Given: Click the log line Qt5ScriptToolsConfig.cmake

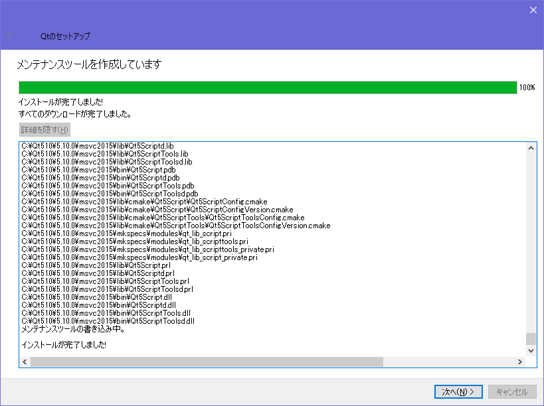Looking at the screenshot, I should [x=163, y=218].
